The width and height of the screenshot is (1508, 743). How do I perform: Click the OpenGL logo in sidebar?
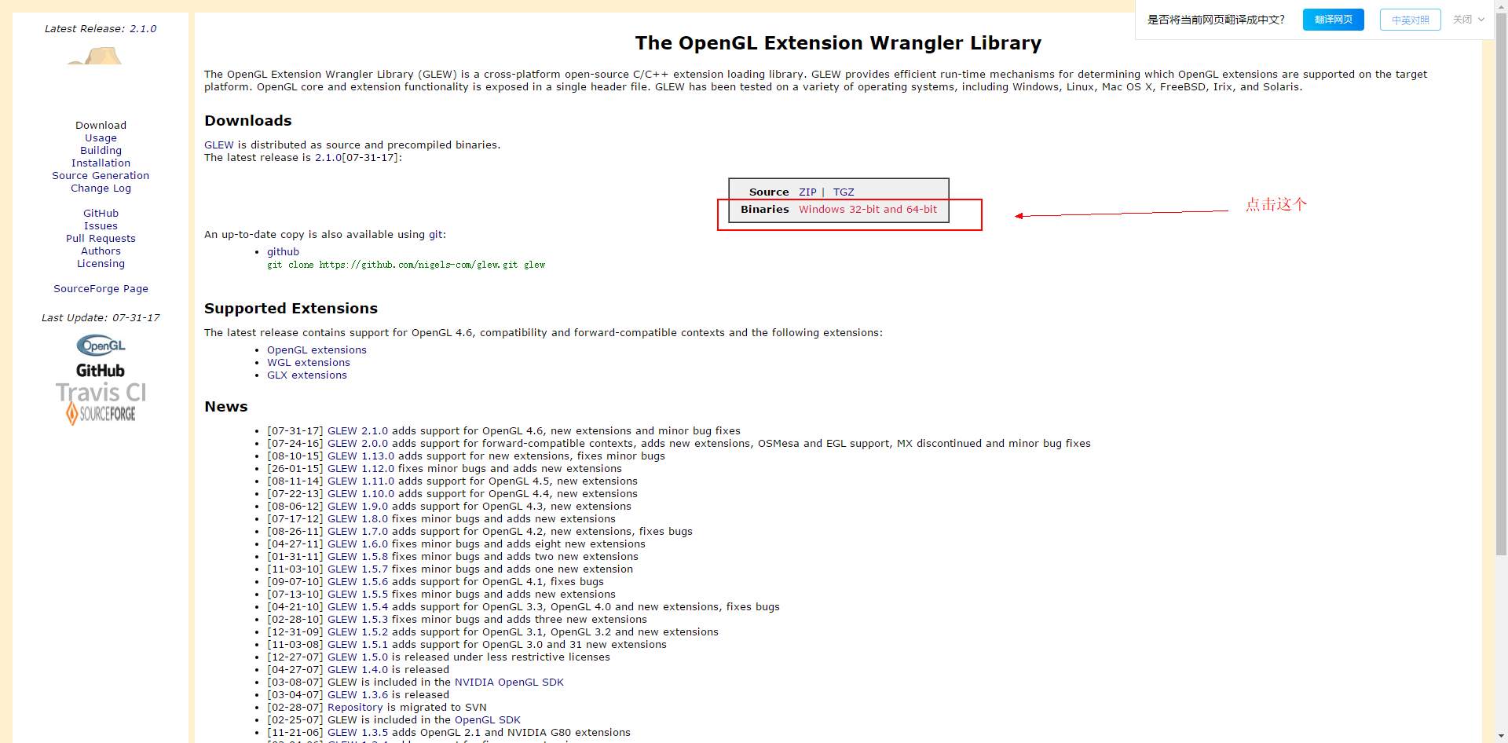101,346
